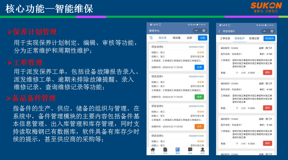Switch to the 全部 tab
Image resolution: width=288 pixels, height=160 pixels.
pyautogui.click(x=189, y=38)
